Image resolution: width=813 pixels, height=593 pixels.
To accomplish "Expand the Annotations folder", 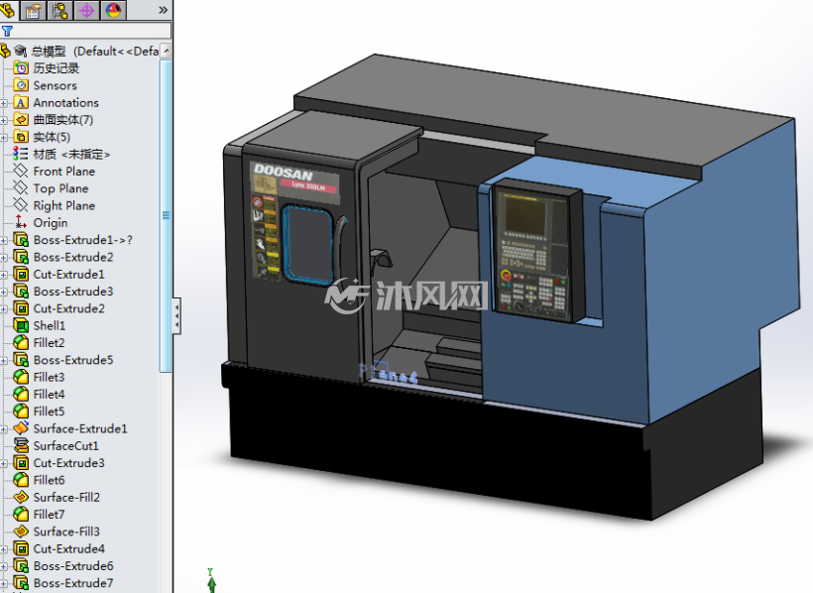I will click(x=4, y=103).
